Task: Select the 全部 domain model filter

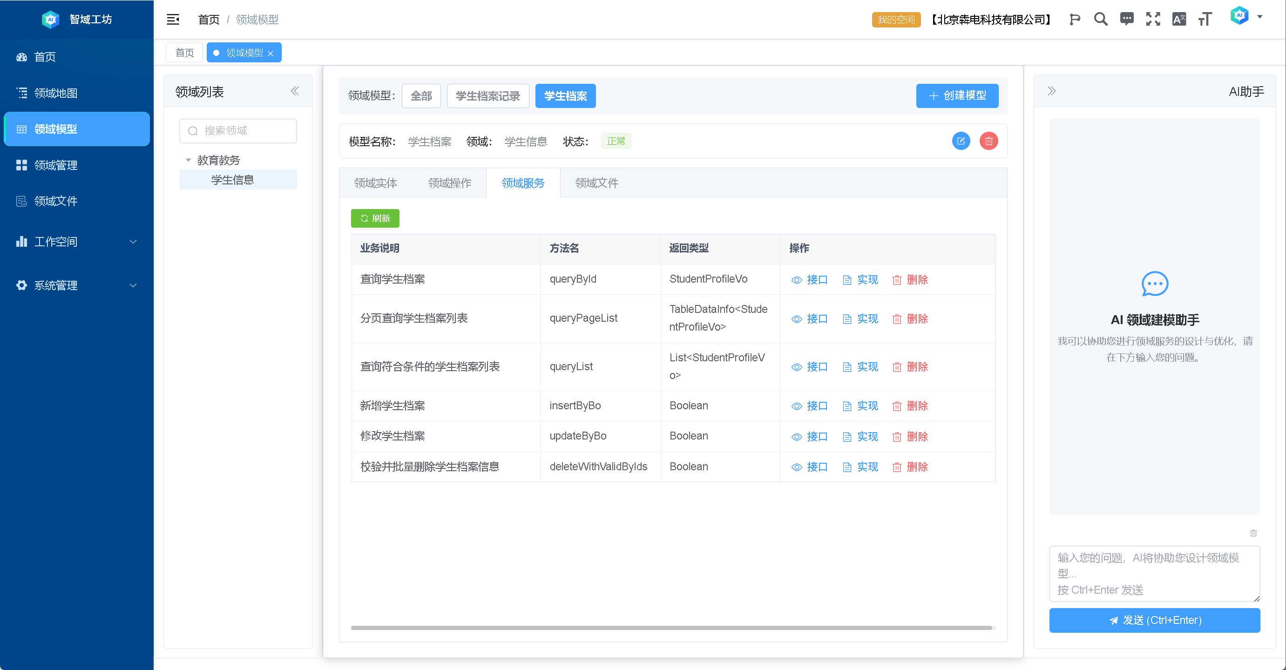Action: (421, 96)
